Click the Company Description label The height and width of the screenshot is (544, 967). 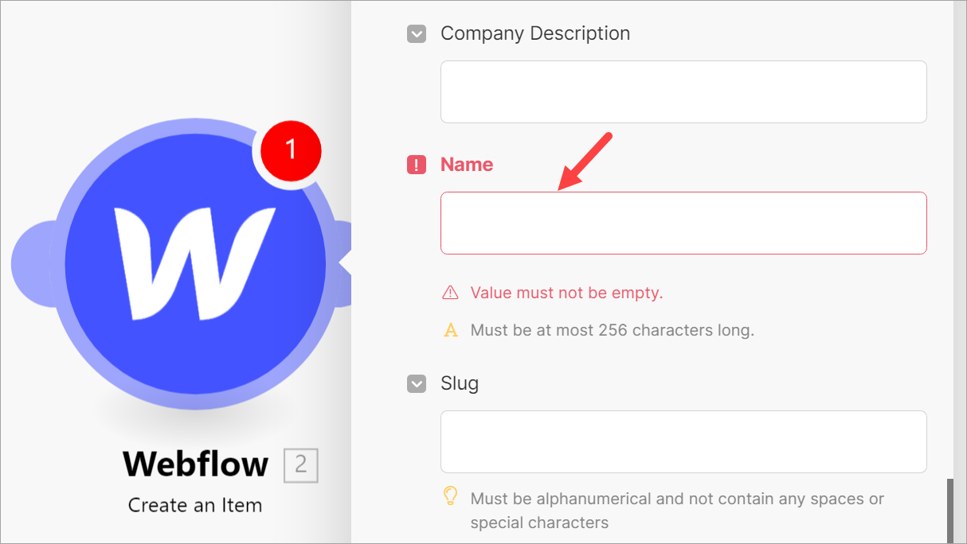535,33
